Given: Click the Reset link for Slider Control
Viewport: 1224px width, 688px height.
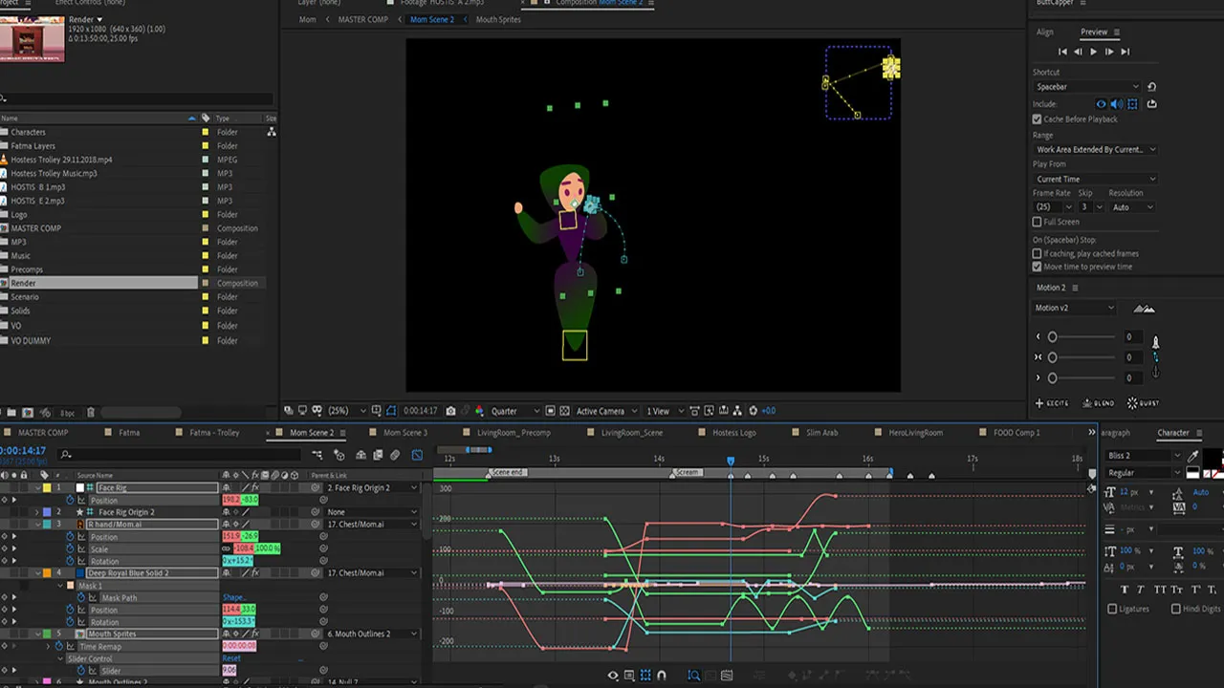Looking at the screenshot, I should [x=231, y=658].
